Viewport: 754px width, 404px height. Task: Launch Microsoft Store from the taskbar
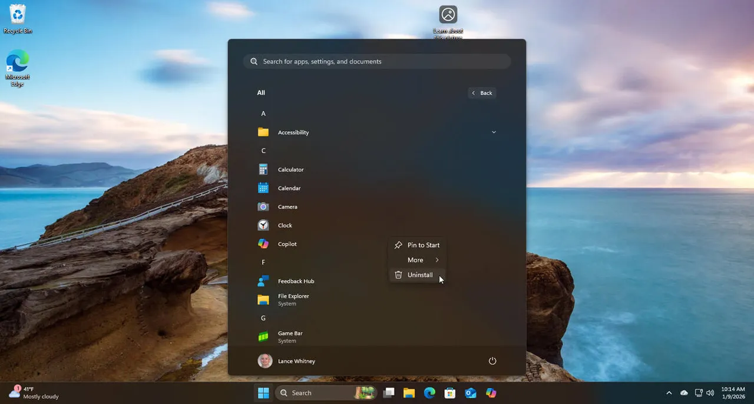tap(450, 392)
